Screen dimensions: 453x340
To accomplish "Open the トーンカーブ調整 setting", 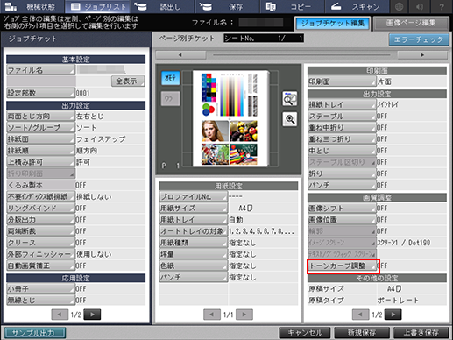I will pos(343,266).
